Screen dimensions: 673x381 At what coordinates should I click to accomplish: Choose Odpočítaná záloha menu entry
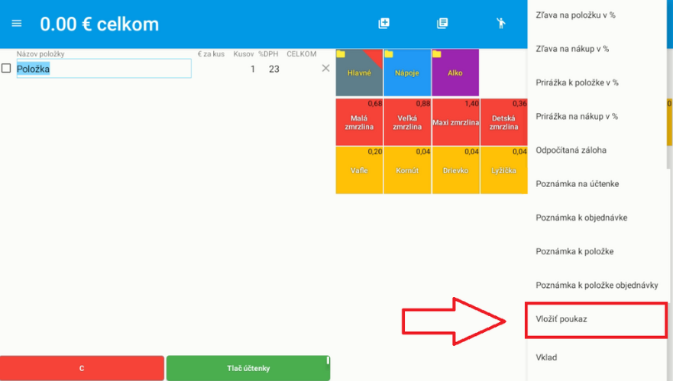tap(571, 150)
